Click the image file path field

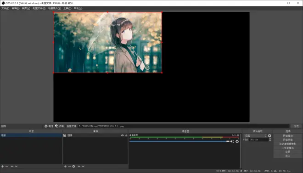click(x=184, y=126)
